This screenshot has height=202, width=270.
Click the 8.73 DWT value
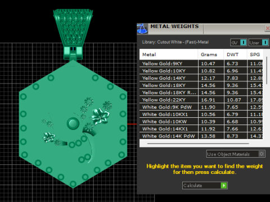pos(232,136)
